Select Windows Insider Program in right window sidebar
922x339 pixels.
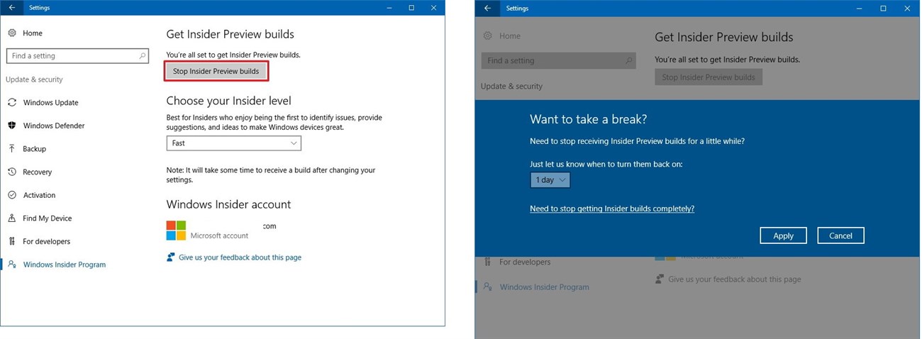[x=544, y=287]
